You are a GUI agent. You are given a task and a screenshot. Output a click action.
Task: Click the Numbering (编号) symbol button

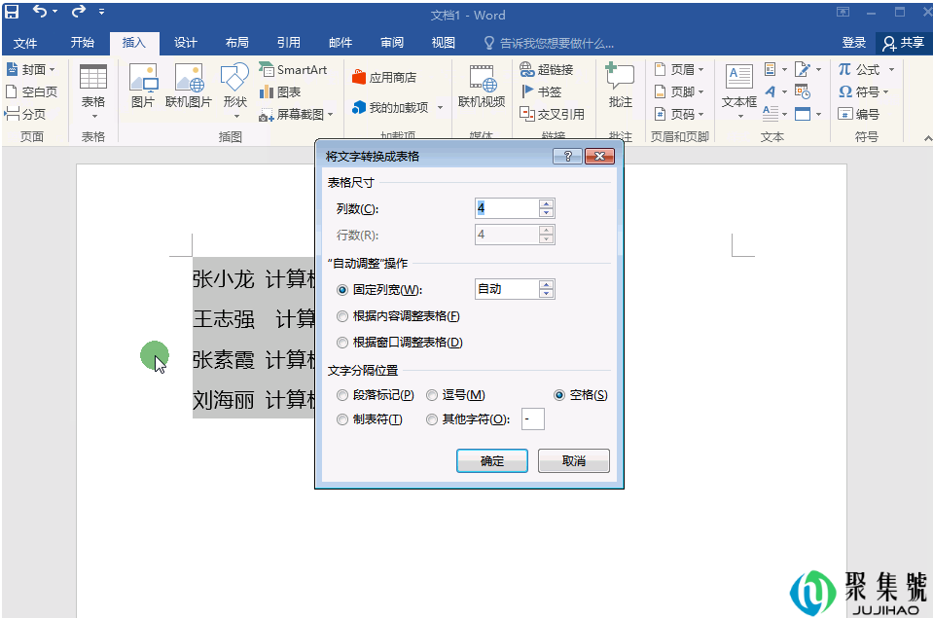pyautogui.click(x=859, y=114)
